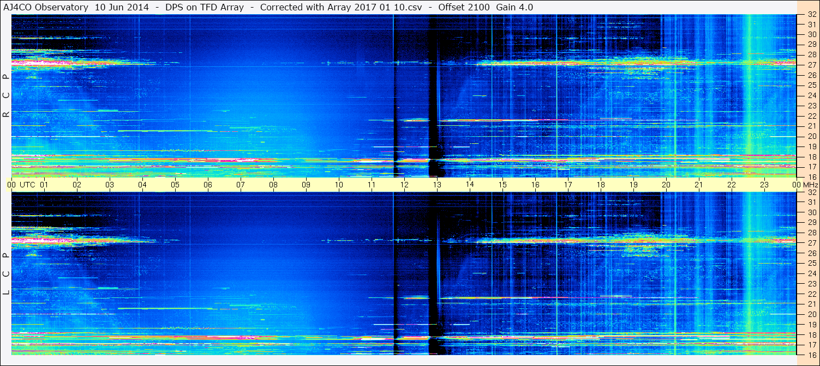Click the 19 MHz tick on LCP frequency scale
Image resolution: width=820 pixels, height=366 pixels.
point(811,324)
